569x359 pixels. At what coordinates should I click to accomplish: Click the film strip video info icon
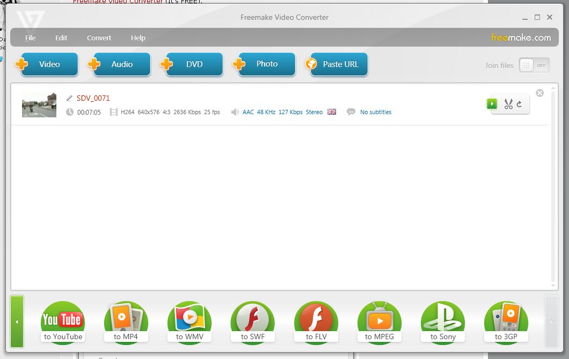point(114,113)
